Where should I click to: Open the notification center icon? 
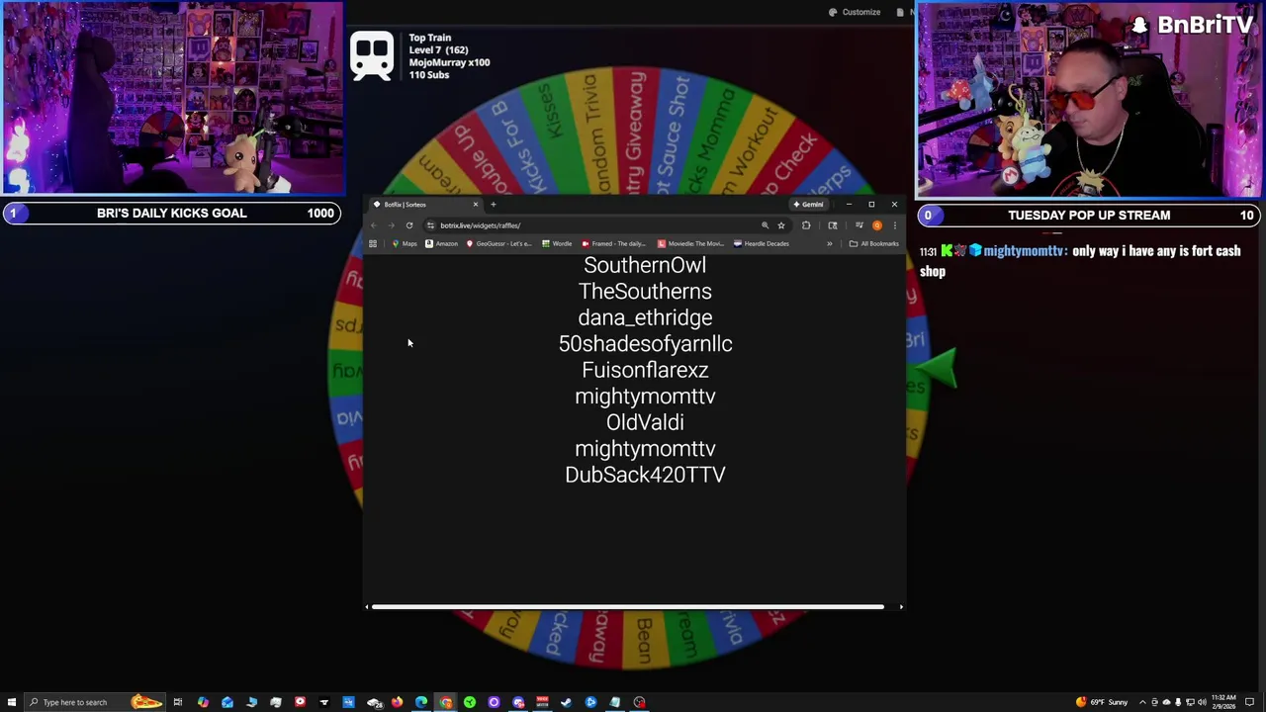click(1250, 702)
